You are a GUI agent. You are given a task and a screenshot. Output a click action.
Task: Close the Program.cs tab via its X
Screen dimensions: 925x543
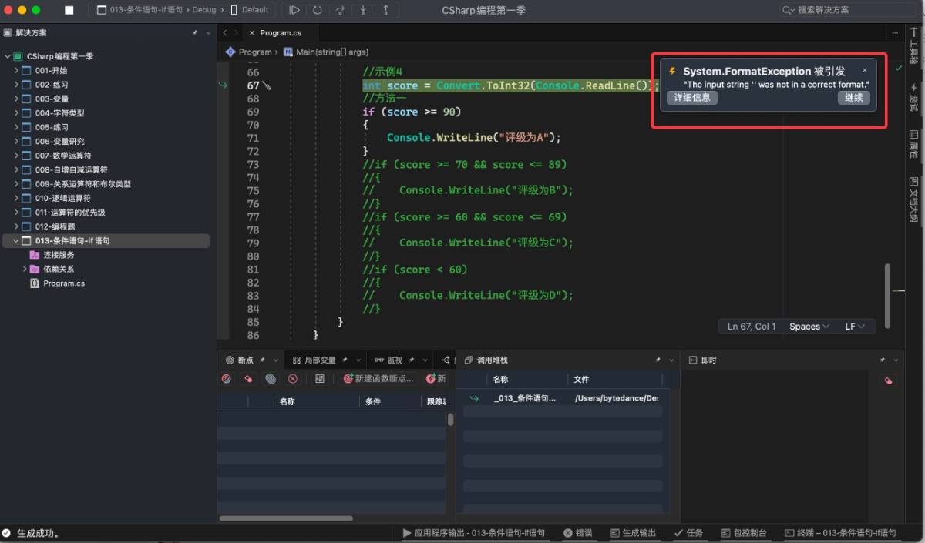click(x=251, y=33)
